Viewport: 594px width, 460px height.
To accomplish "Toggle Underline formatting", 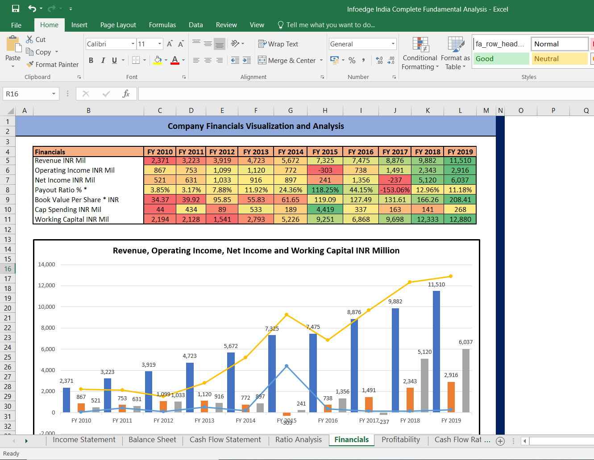I will [x=115, y=60].
